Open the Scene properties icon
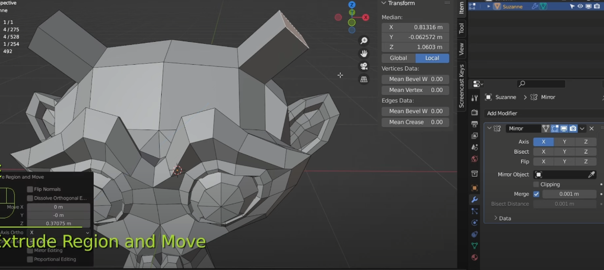The image size is (604, 270). coord(475,147)
